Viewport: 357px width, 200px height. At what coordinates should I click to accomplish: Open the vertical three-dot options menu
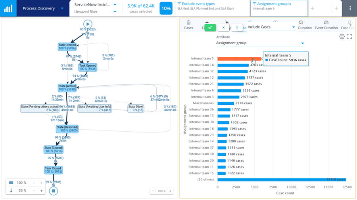[350, 8]
